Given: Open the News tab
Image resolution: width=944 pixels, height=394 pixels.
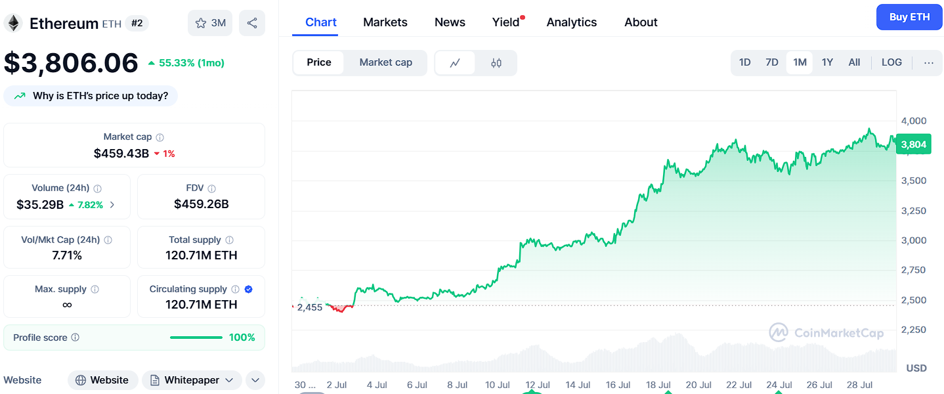Looking at the screenshot, I should click(450, 22).
